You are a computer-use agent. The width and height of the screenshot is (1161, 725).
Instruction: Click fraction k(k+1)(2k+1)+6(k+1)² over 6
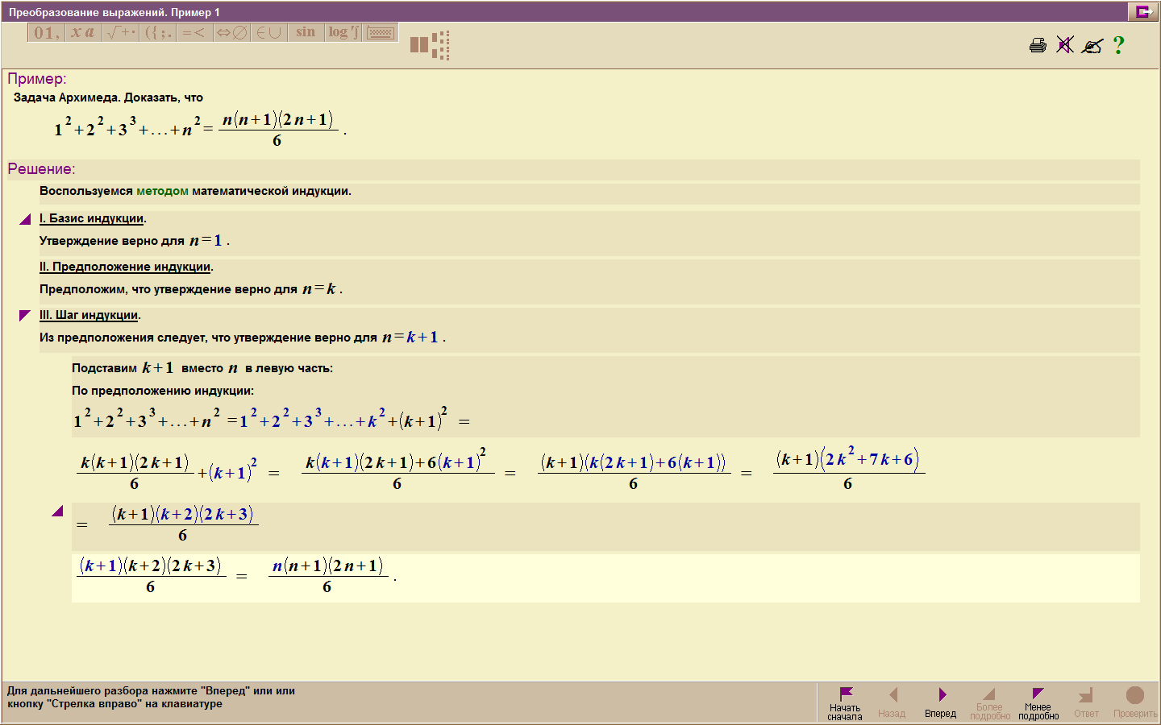[x=397, y=470]
